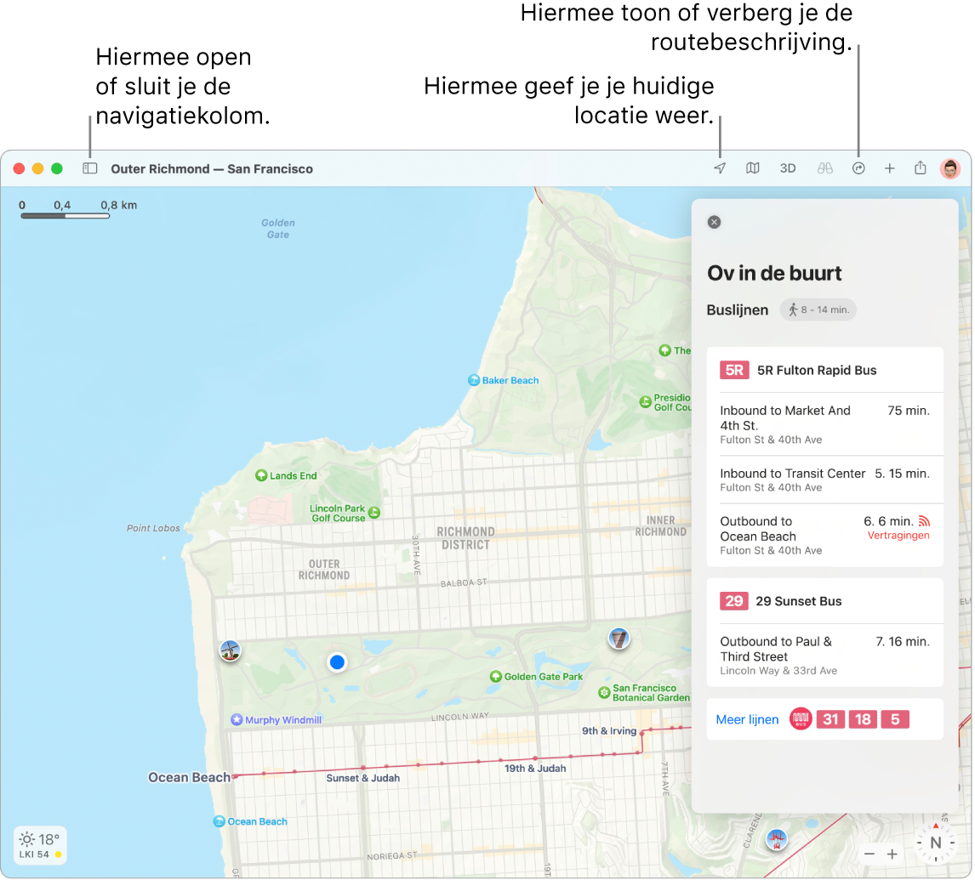Reset map orientation with the compass
The height and width of the screenshot is (880, 975).
(934, 843)
